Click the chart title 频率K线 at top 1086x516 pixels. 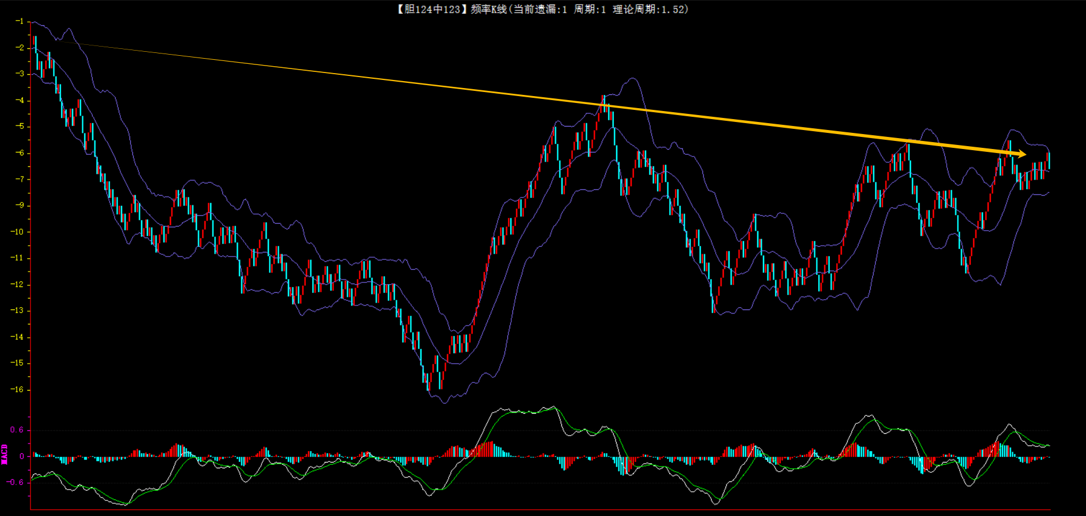488,9
